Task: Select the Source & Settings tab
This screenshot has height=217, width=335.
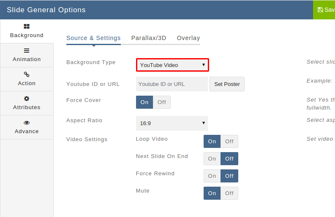Action: (93, 38)
